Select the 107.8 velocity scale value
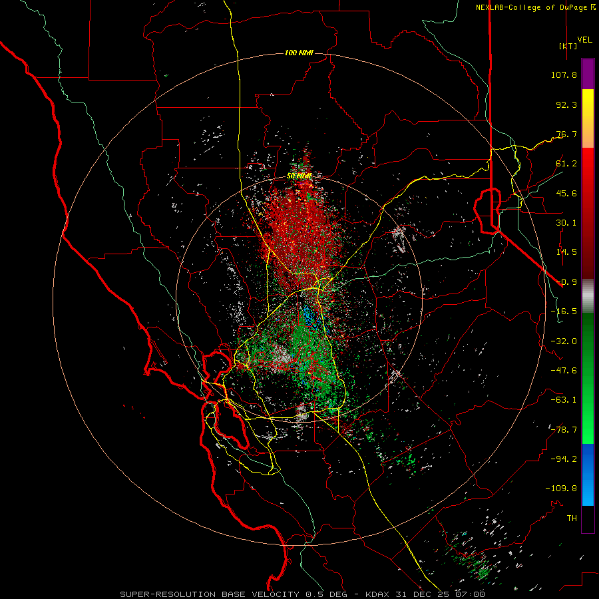 point(564,75)
